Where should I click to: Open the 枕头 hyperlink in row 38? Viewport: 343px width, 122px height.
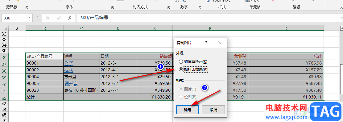coord(69,70)
